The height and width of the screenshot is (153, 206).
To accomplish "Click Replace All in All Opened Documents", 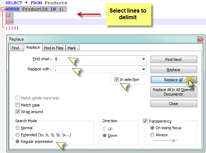I will click(174, 92).
